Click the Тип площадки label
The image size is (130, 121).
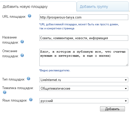click(13, 79)
